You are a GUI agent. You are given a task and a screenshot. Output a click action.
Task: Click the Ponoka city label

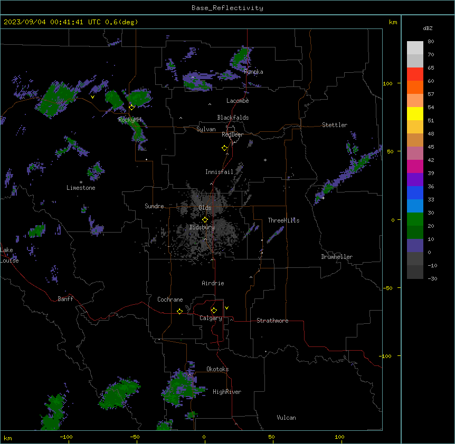pos(253,72)
